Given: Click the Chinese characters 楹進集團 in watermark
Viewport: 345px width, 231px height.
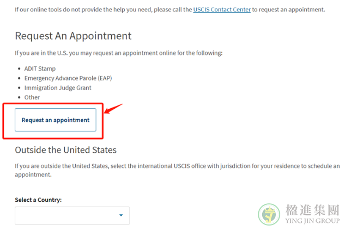Looking at the screenshot, I should coord(312,210).
